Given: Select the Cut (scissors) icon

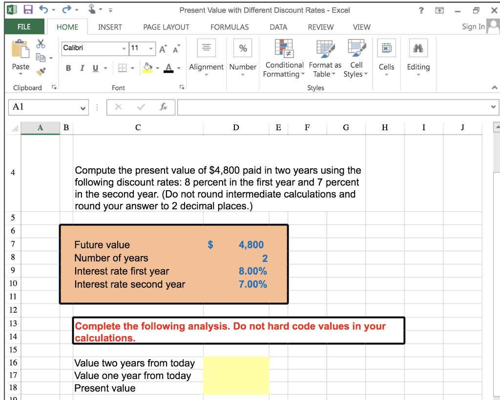Looking at the screenshot, I should coord(41,43).
